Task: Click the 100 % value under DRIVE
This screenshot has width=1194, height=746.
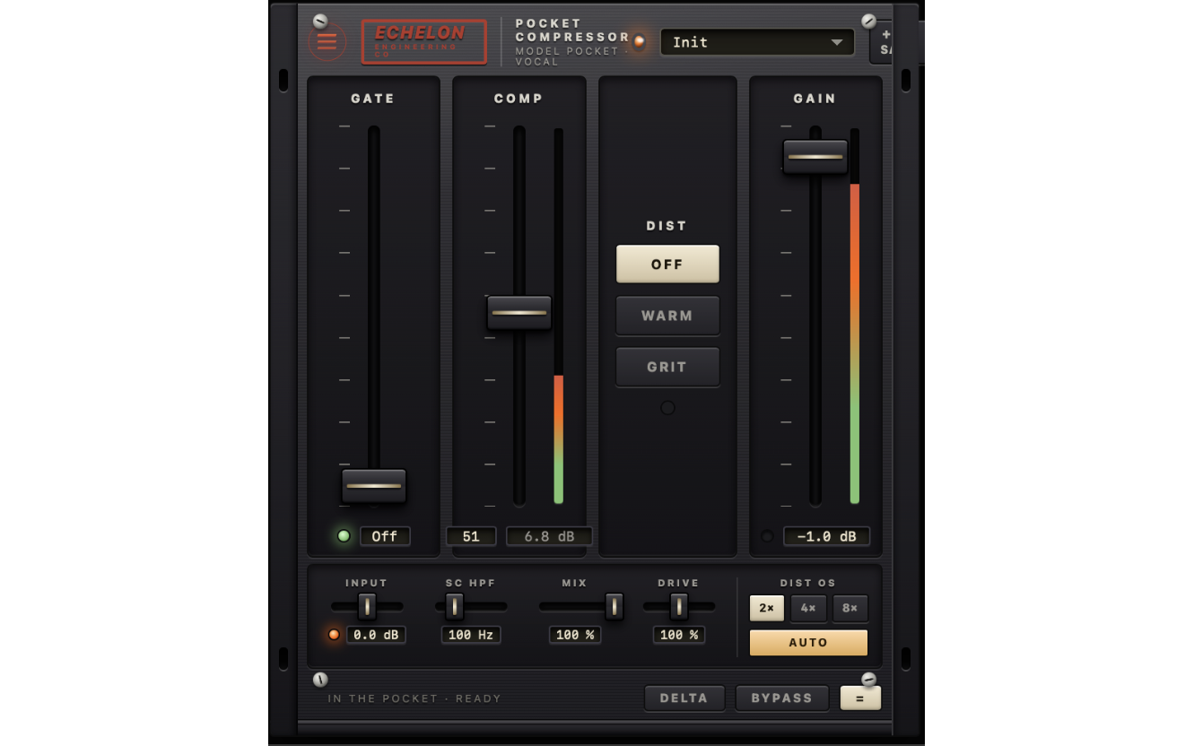Action: [x=679, y=635]
